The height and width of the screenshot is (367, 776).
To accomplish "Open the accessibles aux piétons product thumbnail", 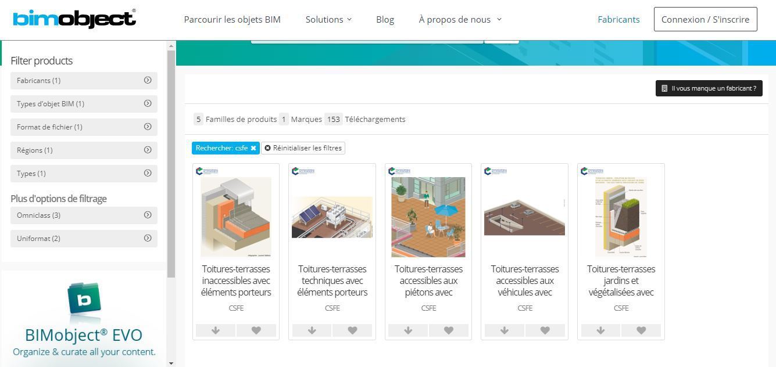I will (x=428, y=217).
